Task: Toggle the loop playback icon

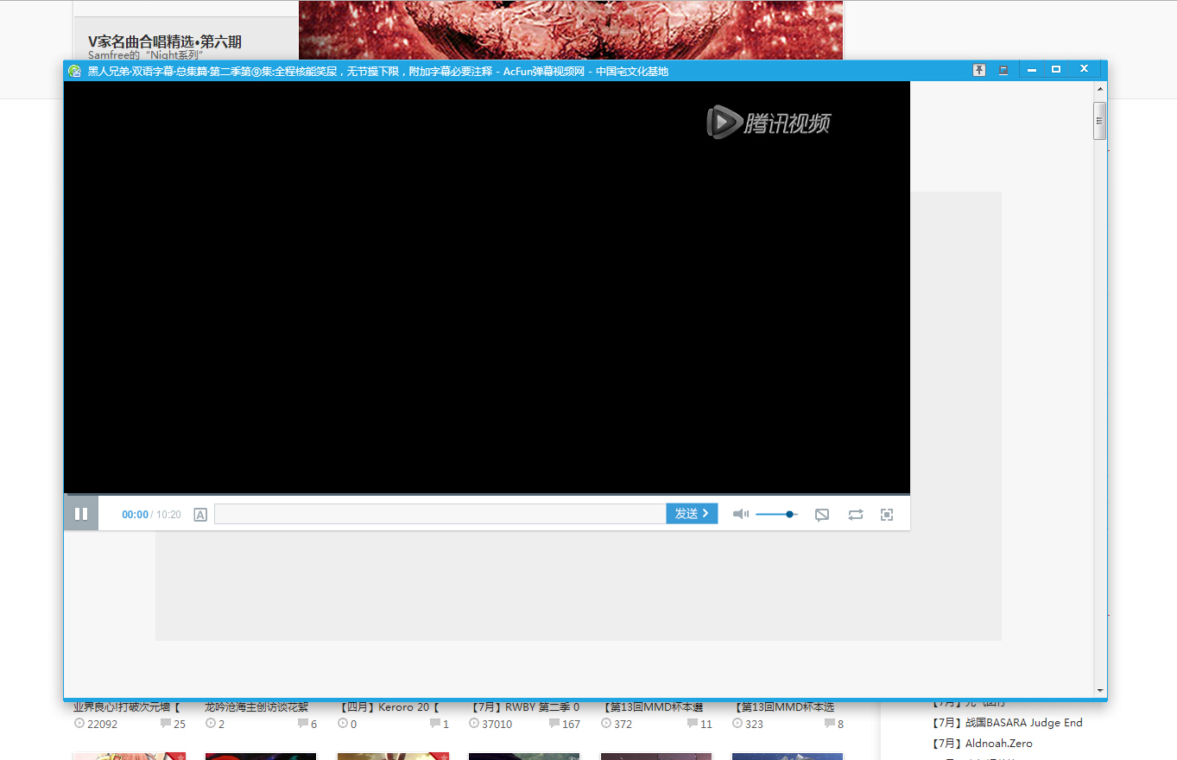Action: 855,515
